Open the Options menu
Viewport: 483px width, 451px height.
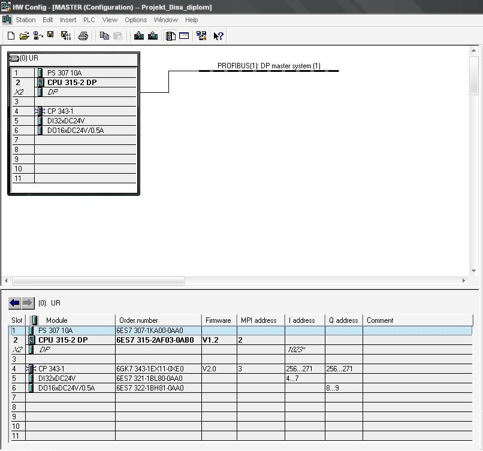coord(135,20)
